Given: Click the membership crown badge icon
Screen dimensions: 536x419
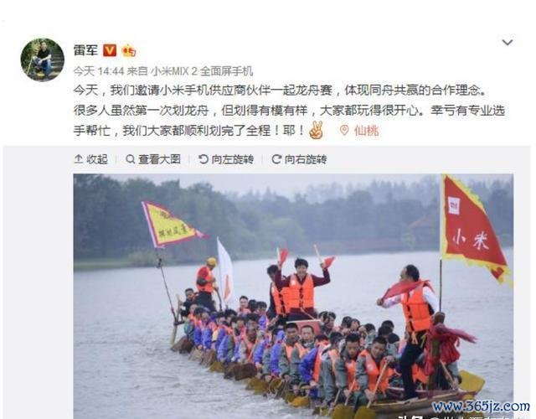Looking at the screenshot, I should [x=129, y=51].
